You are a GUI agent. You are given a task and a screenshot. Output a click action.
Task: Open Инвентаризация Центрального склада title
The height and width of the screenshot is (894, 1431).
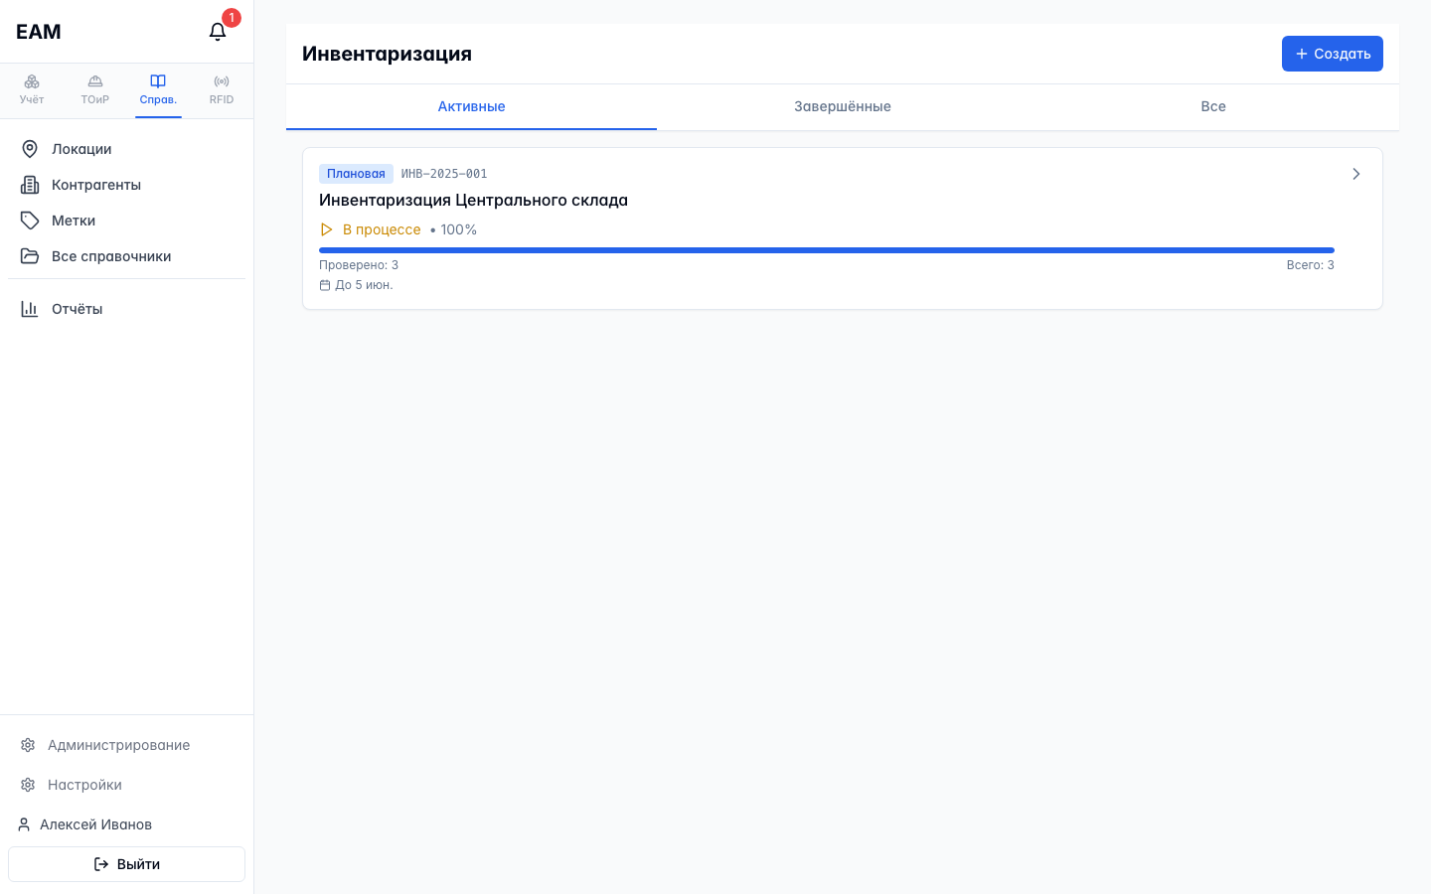[473, 200]
